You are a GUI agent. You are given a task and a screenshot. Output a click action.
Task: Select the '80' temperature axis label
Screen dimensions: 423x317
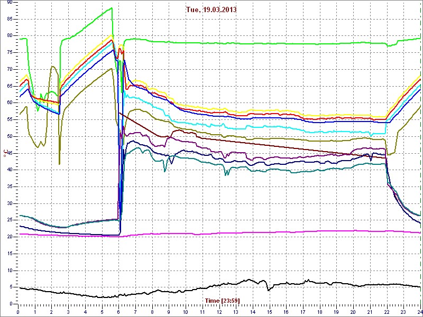9,35
